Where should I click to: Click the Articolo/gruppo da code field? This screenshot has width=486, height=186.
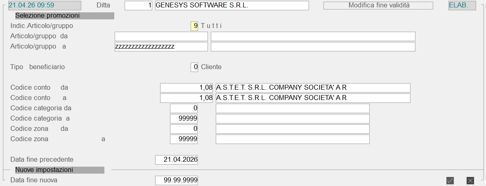pyautogui.click(x=161, y=36)
